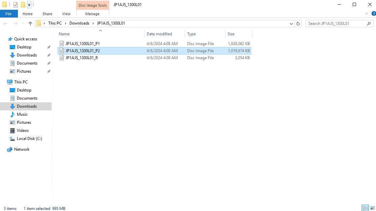Sort files by the Size column header
Screen dimensions: 376x211
(x=231, y=34)
